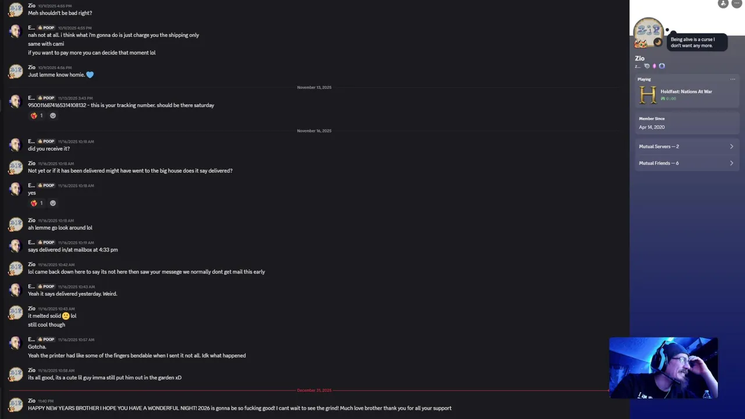Click Zio's large profile avatar in side panel
Viewport: 745px width, 419px height.
tap(648, 32)
